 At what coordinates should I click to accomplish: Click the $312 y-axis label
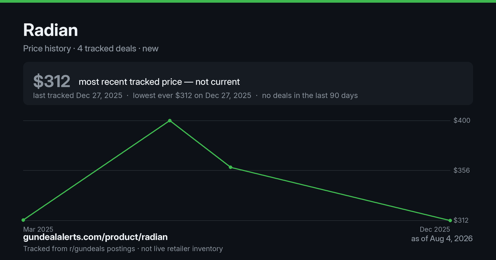coord(461,220)
